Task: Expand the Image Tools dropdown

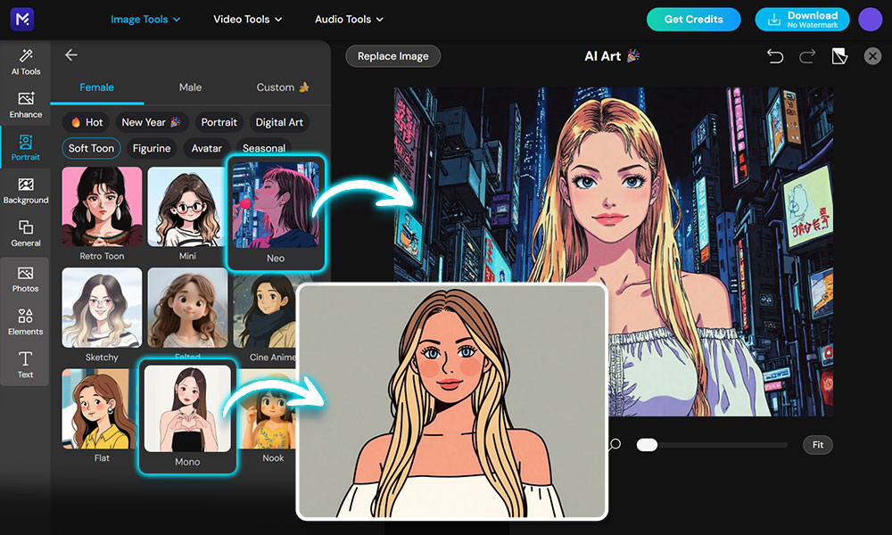Action: pos(145,19)
